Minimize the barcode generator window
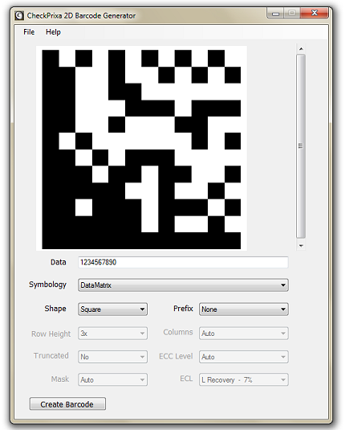 pyautogui.click(x=275, y=13)
